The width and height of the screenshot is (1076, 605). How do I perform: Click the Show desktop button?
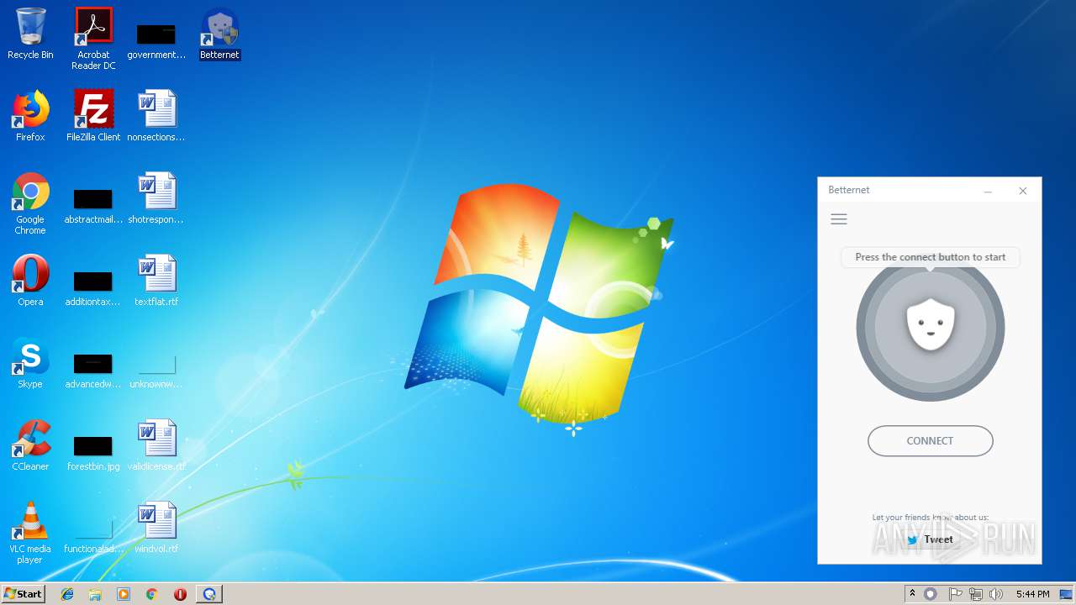pos(1068,594)
